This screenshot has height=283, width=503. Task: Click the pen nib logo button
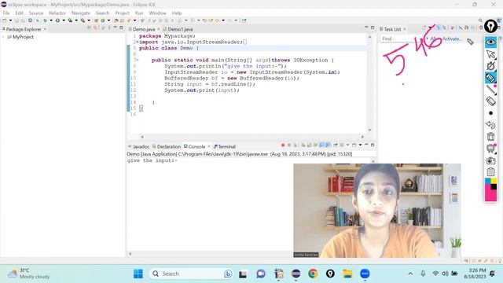[x=490, y=26]
